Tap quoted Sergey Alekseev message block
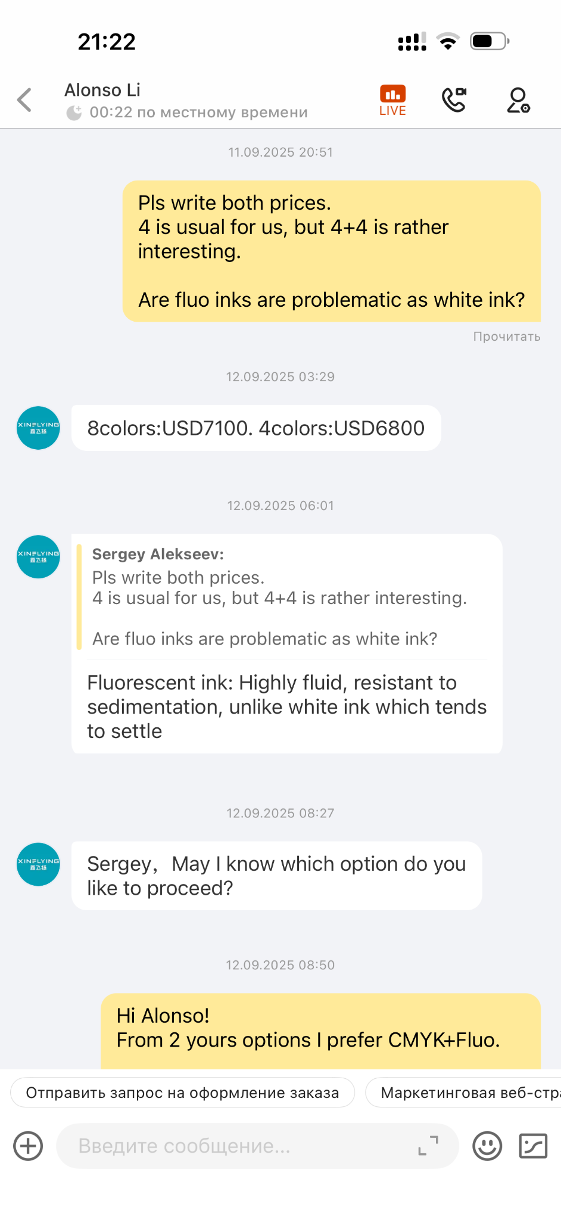Viewport: 561px width, 1220px height. [280, 596]
